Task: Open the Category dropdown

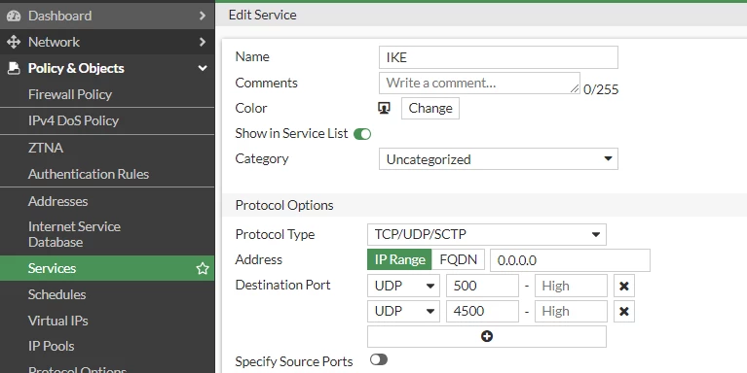Action: pos(499,159)
